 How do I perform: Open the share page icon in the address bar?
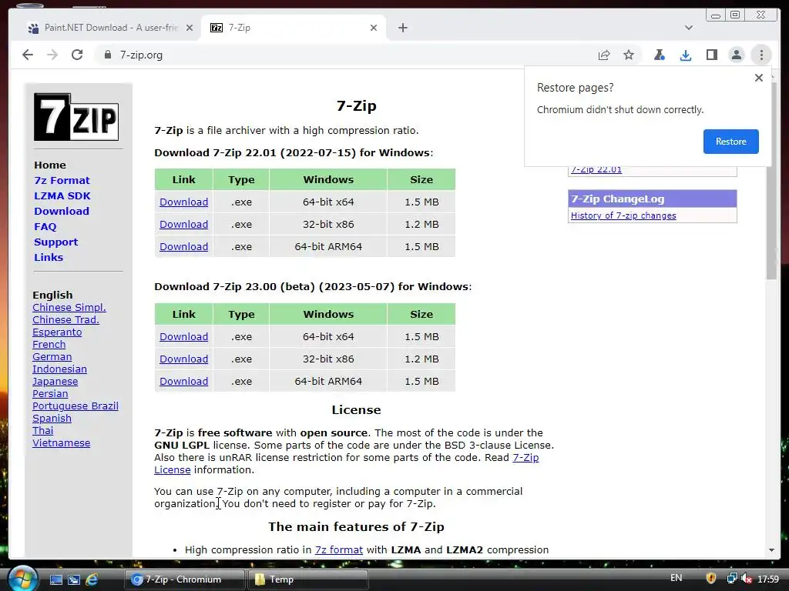[x=604, y=55]
